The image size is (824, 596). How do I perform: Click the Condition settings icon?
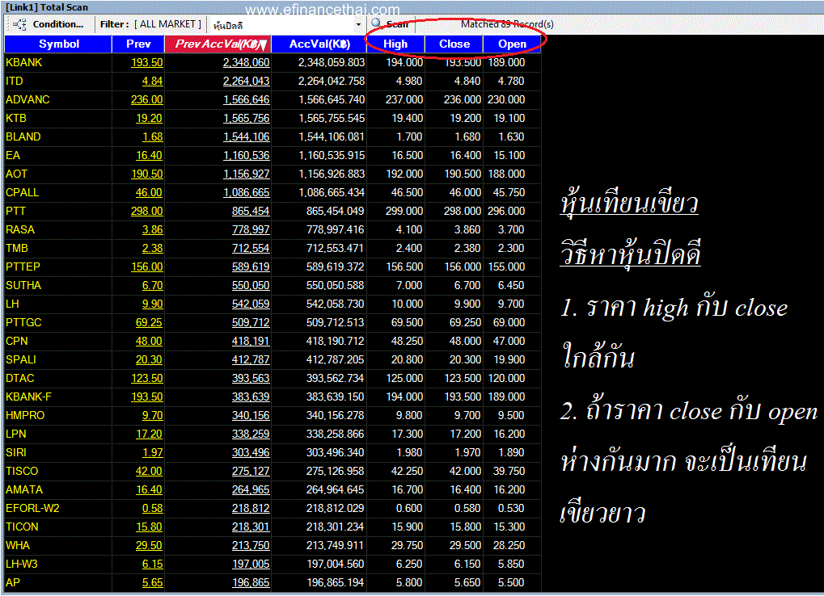[19, 24]
